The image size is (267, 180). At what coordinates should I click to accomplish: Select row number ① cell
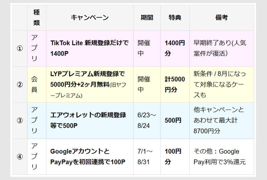(20, 48)
